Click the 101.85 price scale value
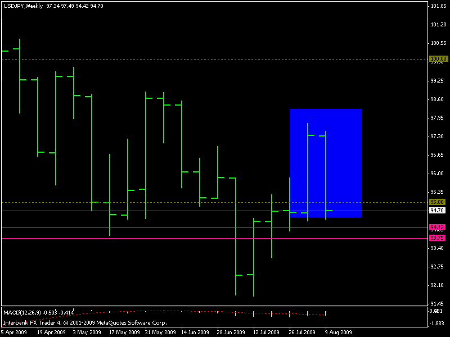Screen dimensions: 450x337 [439, 6]
